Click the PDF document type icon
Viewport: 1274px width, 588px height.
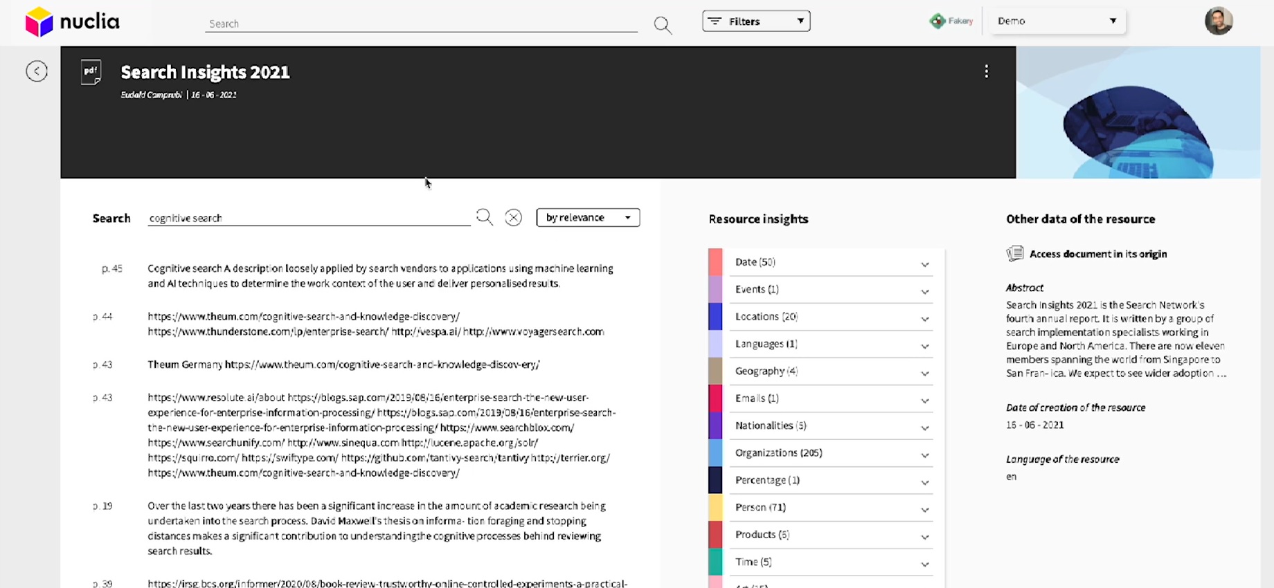coord(91,72)
